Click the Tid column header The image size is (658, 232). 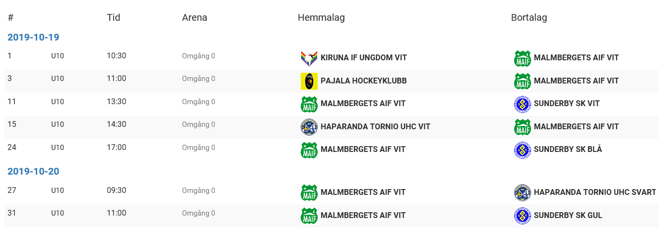(x=113, y=18)
